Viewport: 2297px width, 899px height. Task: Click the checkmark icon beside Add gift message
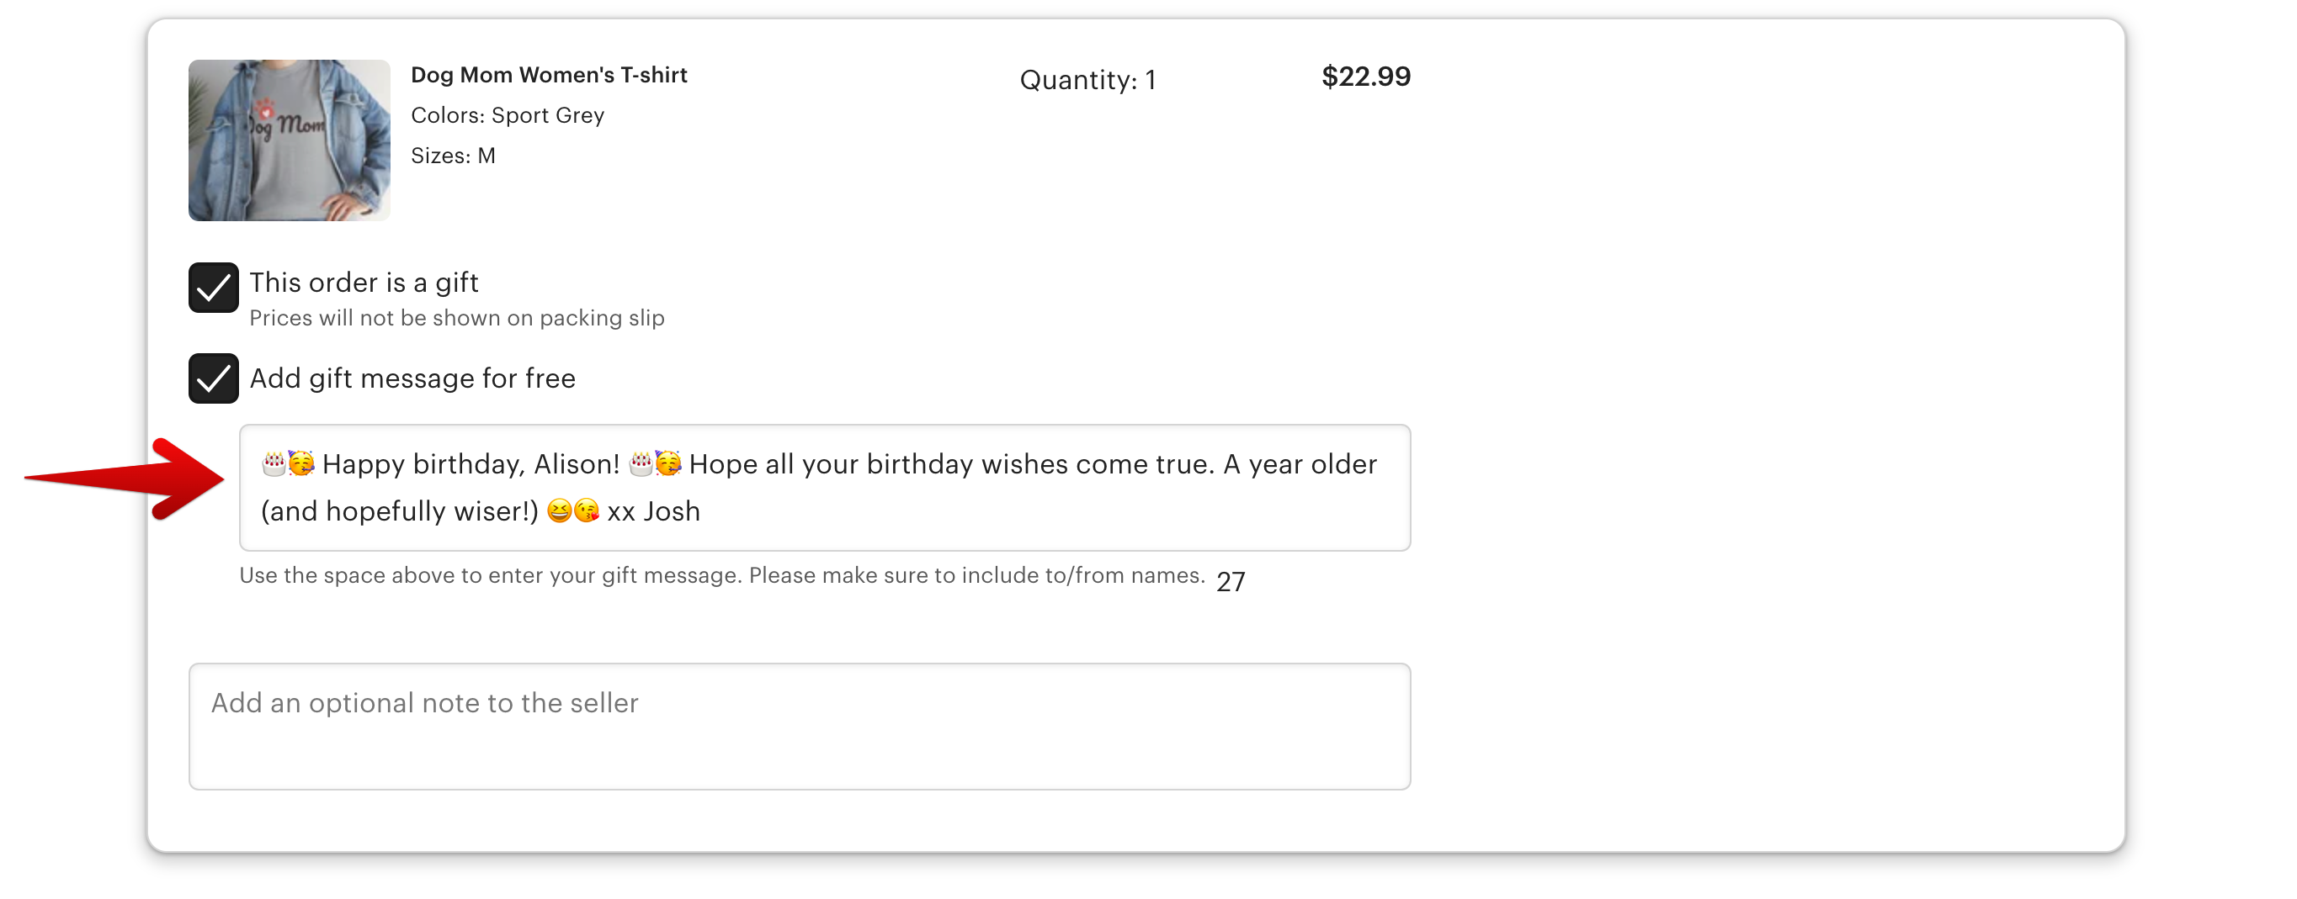point(213,378)
